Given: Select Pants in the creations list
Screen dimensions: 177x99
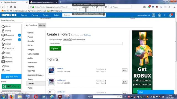Looking at the screenshot, I should (30, 88).
